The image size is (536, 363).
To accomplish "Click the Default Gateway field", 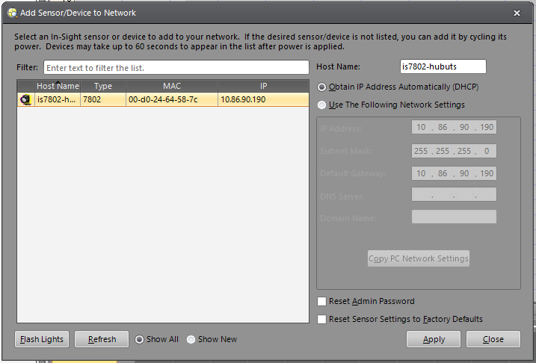I will 454,173.
